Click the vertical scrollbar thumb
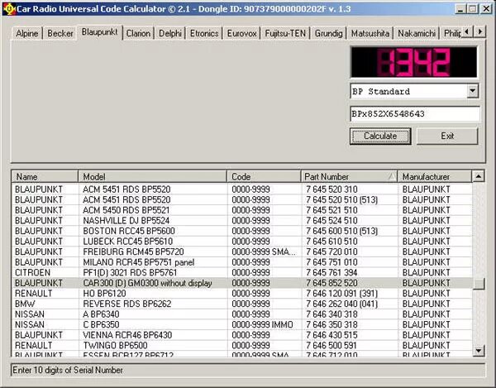496x388 pixels. [479, 283]
